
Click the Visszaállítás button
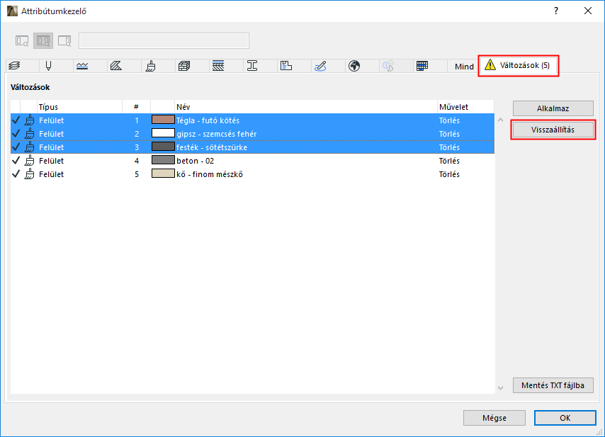553,130
